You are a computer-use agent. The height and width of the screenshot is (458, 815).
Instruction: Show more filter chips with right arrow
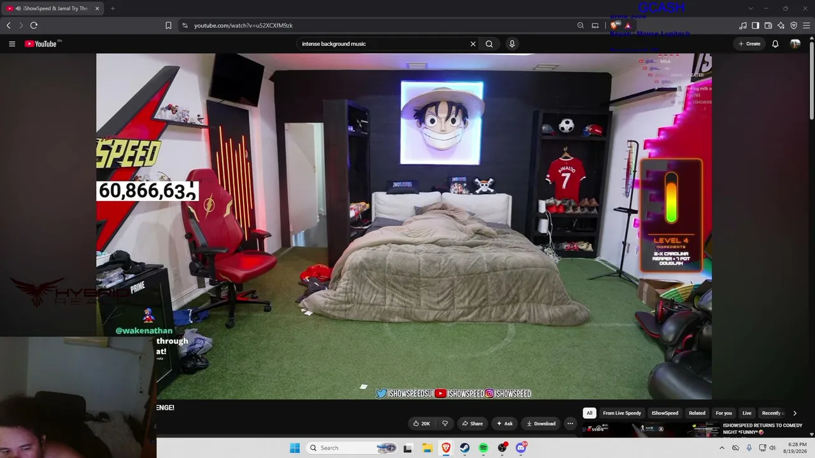point(795,413)
